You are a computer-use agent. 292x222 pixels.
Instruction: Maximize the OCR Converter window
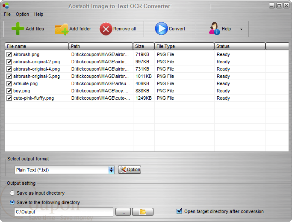(x=279, y=6)
